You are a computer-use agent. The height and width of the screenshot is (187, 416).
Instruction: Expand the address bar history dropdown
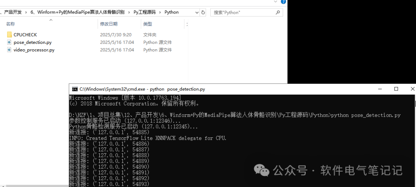[x=197, y=12]
